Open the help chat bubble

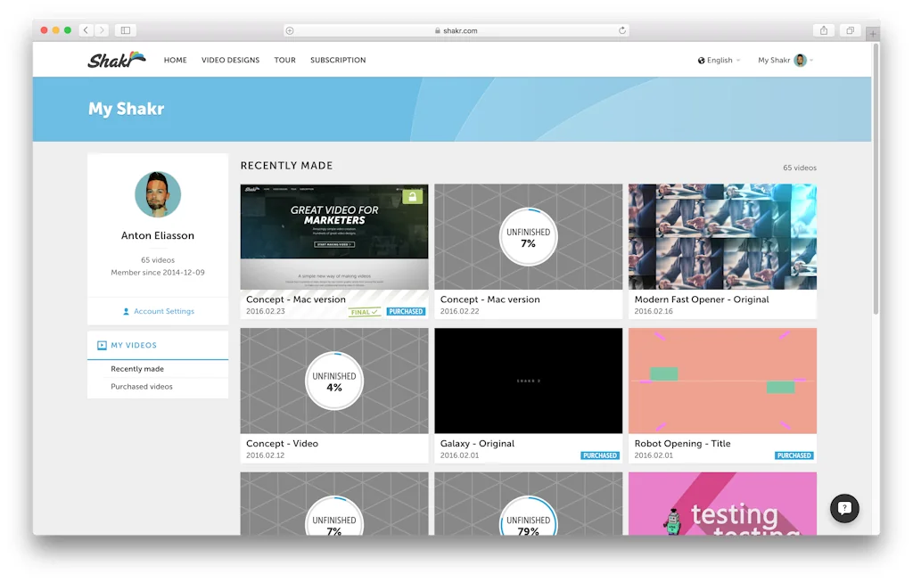(844, 508)
